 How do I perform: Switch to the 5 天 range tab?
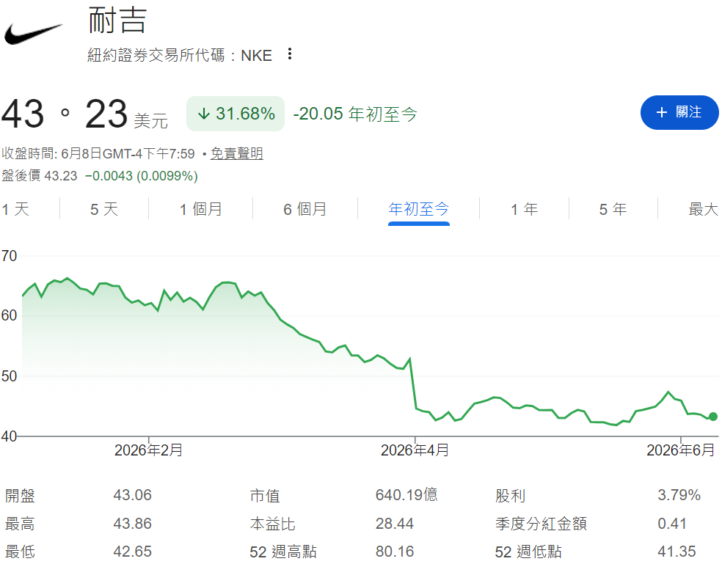click(x=104, y=210)
